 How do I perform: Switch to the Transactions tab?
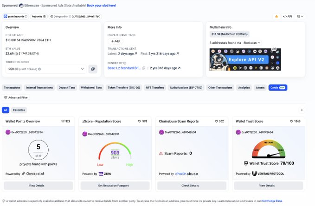[x=12, y=88]
